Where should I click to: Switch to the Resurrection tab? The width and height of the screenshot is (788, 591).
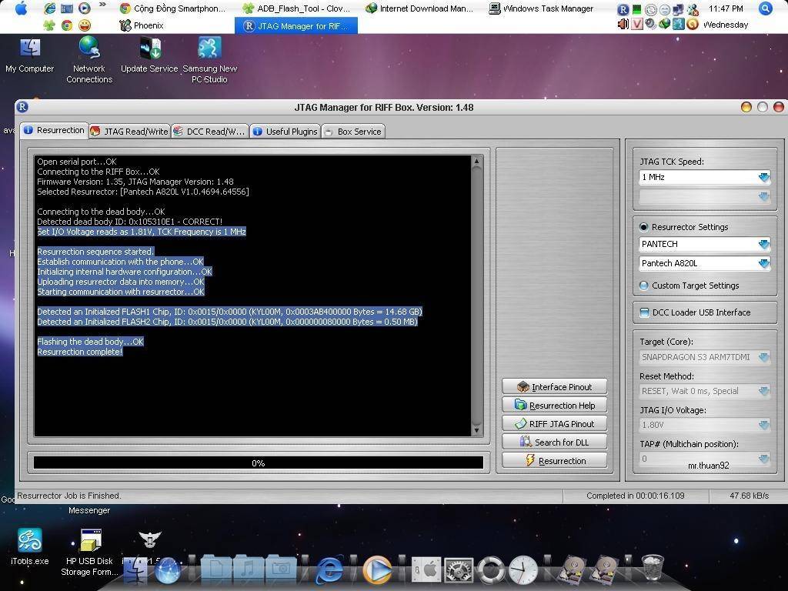coord(55,130)
